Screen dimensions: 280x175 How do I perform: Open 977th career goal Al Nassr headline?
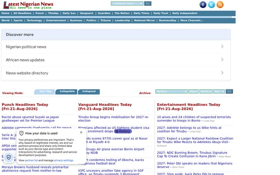point(117,140)
